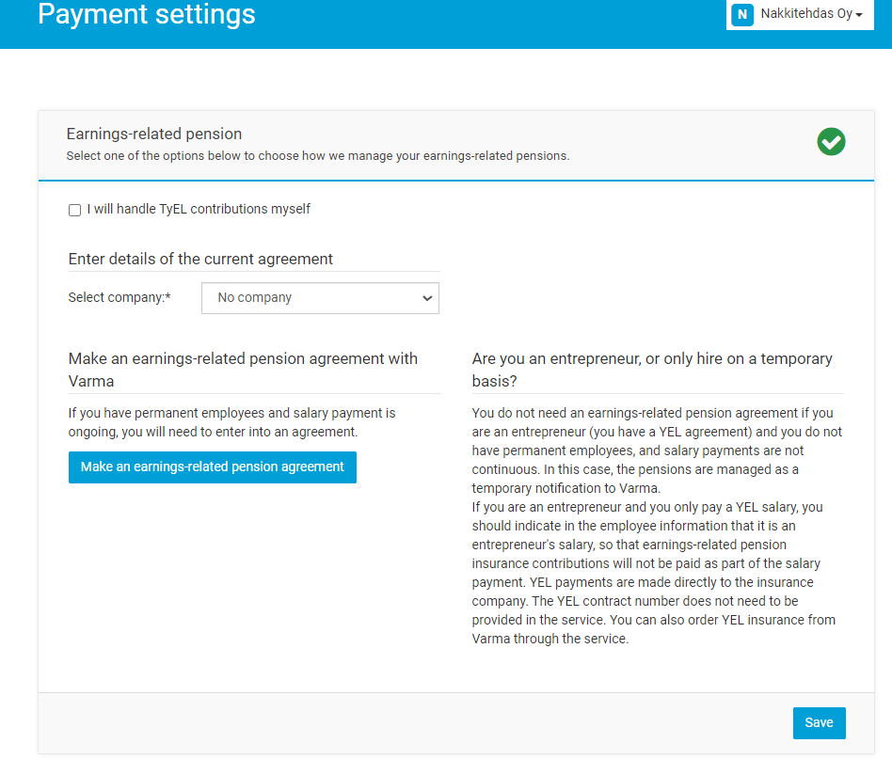Click the 'Earnings-related pension' section header
892x759 pixels.
(154, 134)
